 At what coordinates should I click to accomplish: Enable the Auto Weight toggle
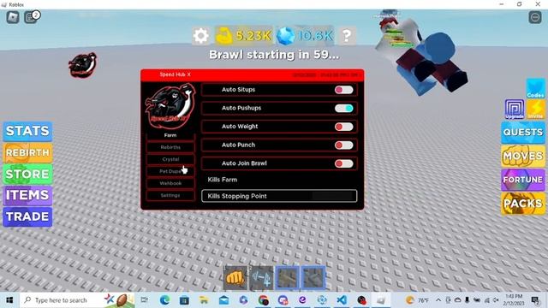[344, 127]
